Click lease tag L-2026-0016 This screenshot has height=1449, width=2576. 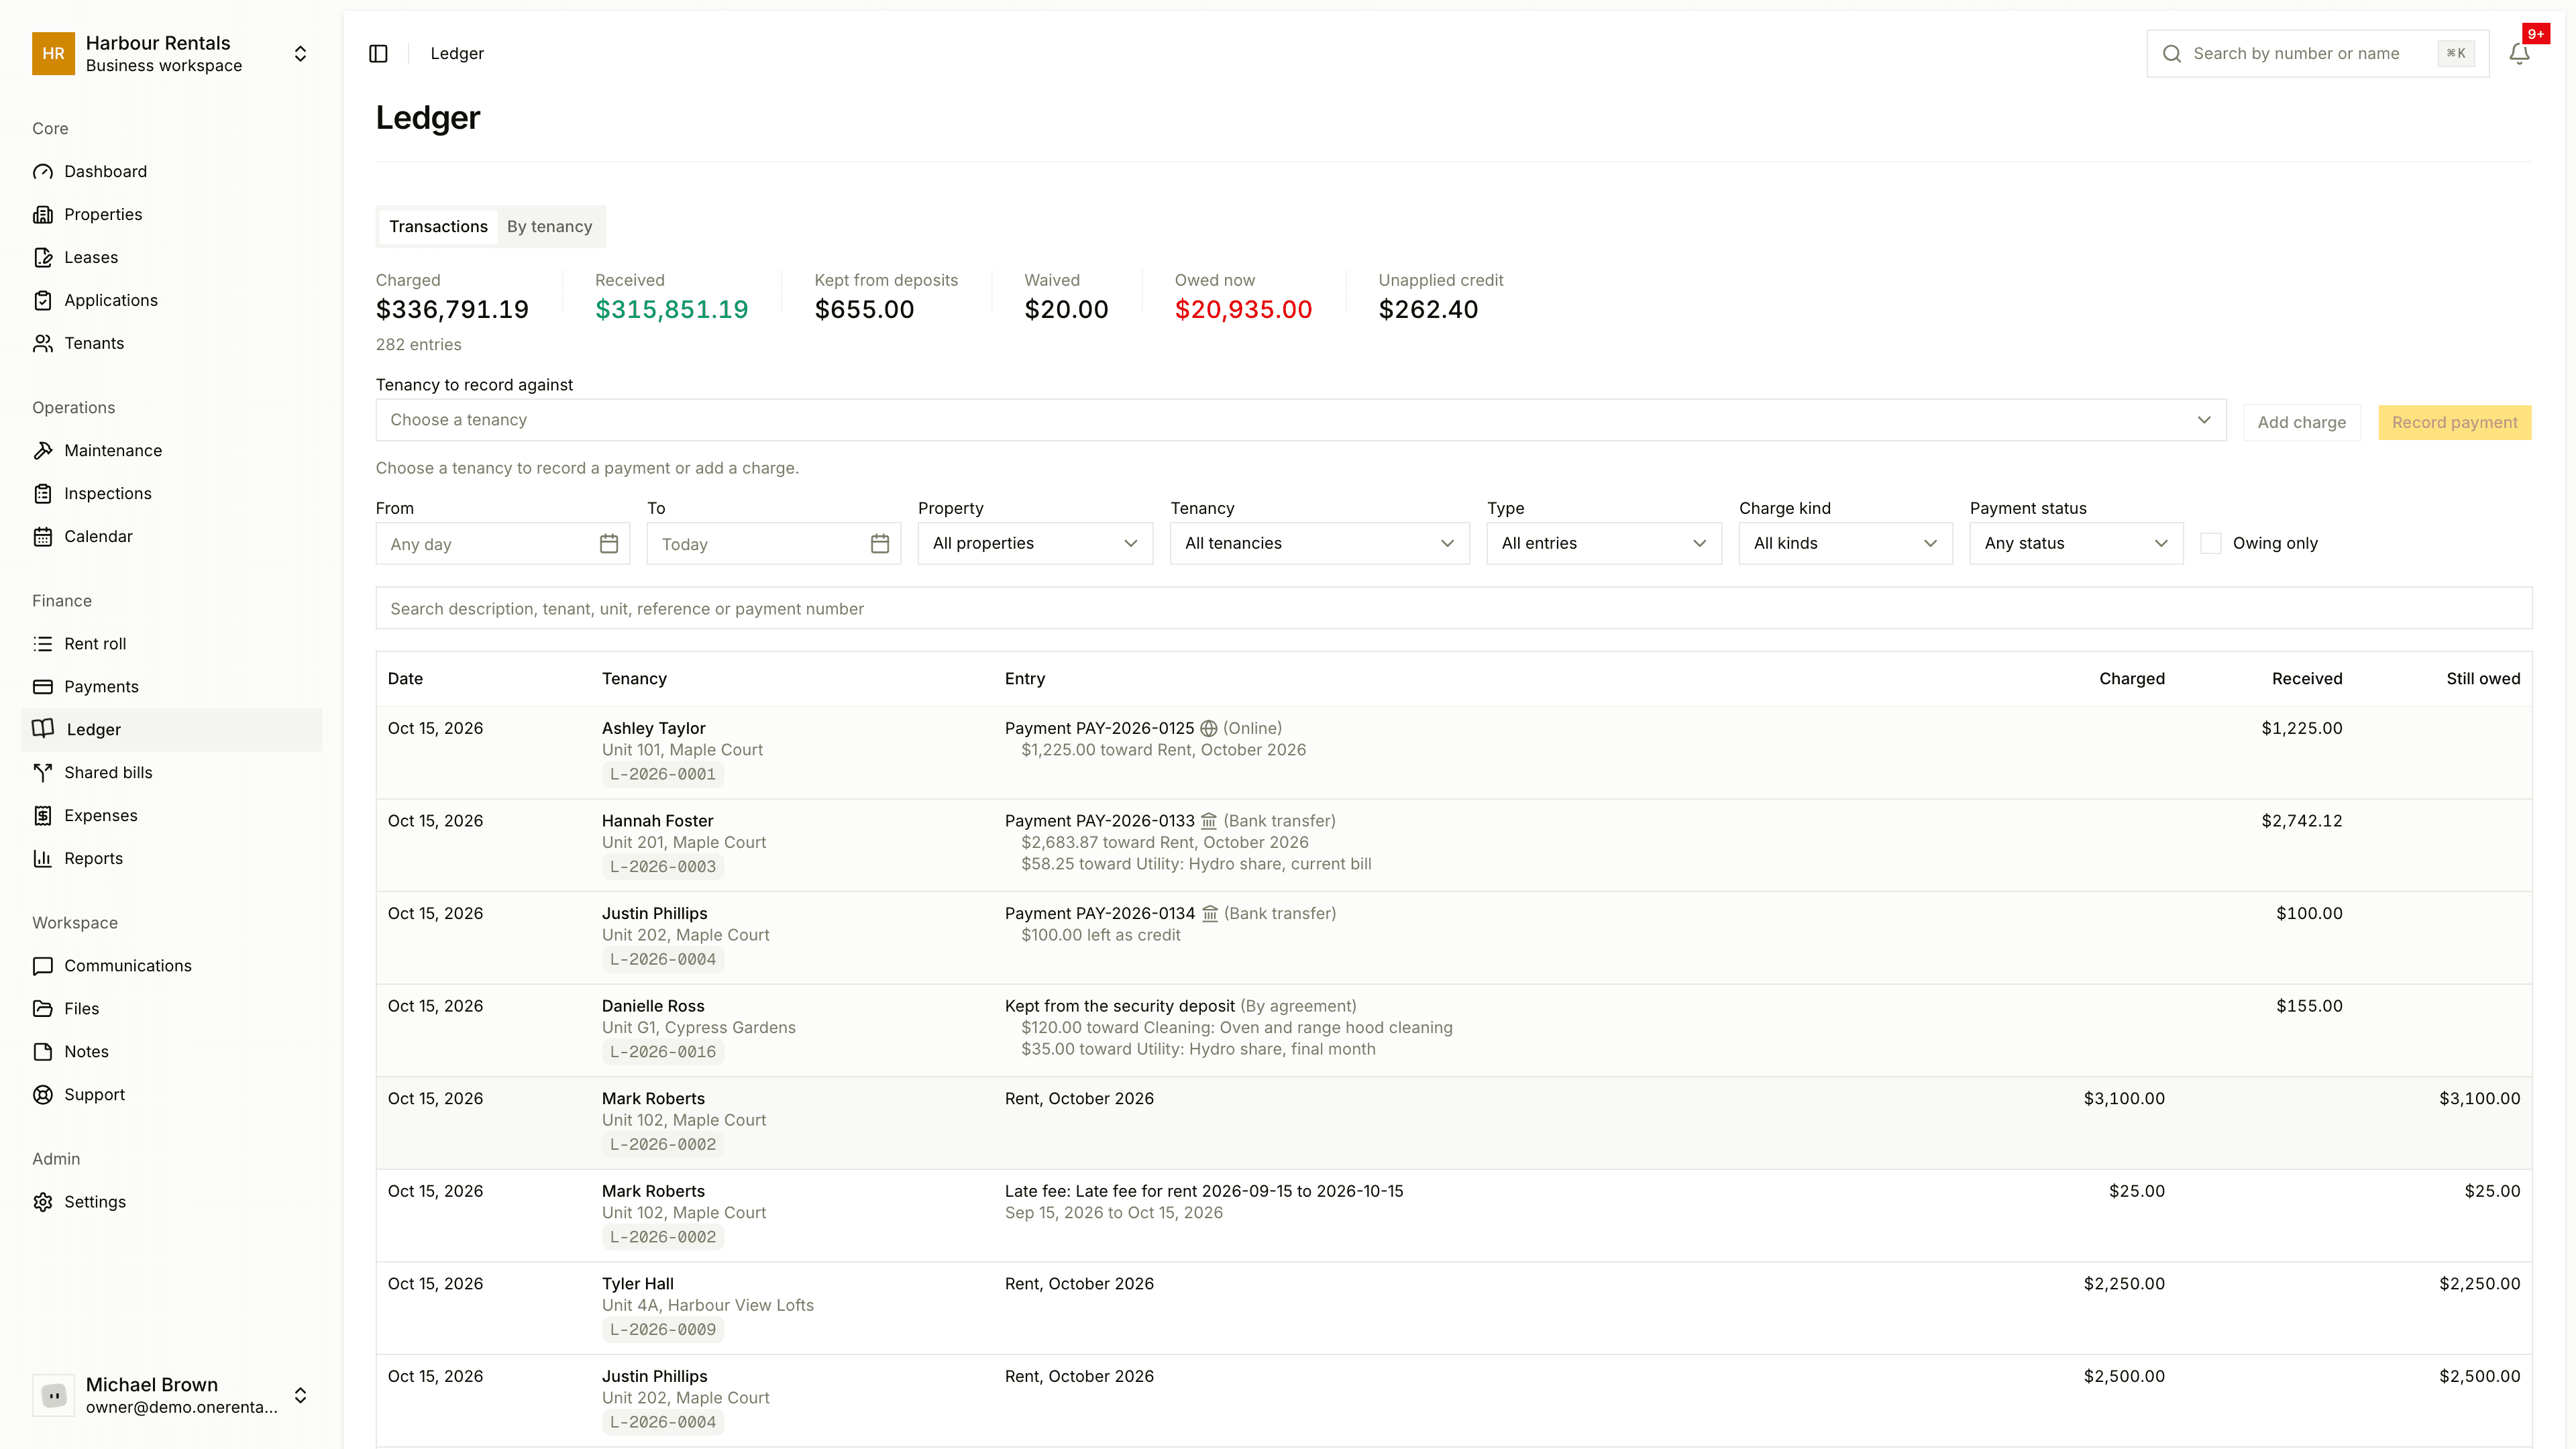(x=663, y=1052)
